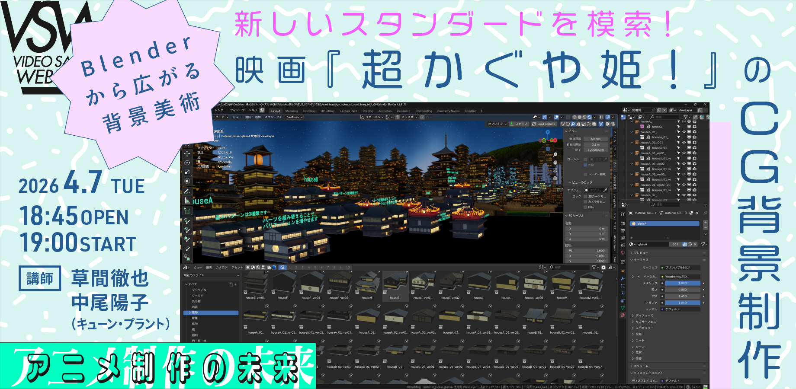Image resolution: width=796 pixels, height=389 pixels.
Task: Open the Material properties tab in properties editor
Action: click(x=622, y=316)
